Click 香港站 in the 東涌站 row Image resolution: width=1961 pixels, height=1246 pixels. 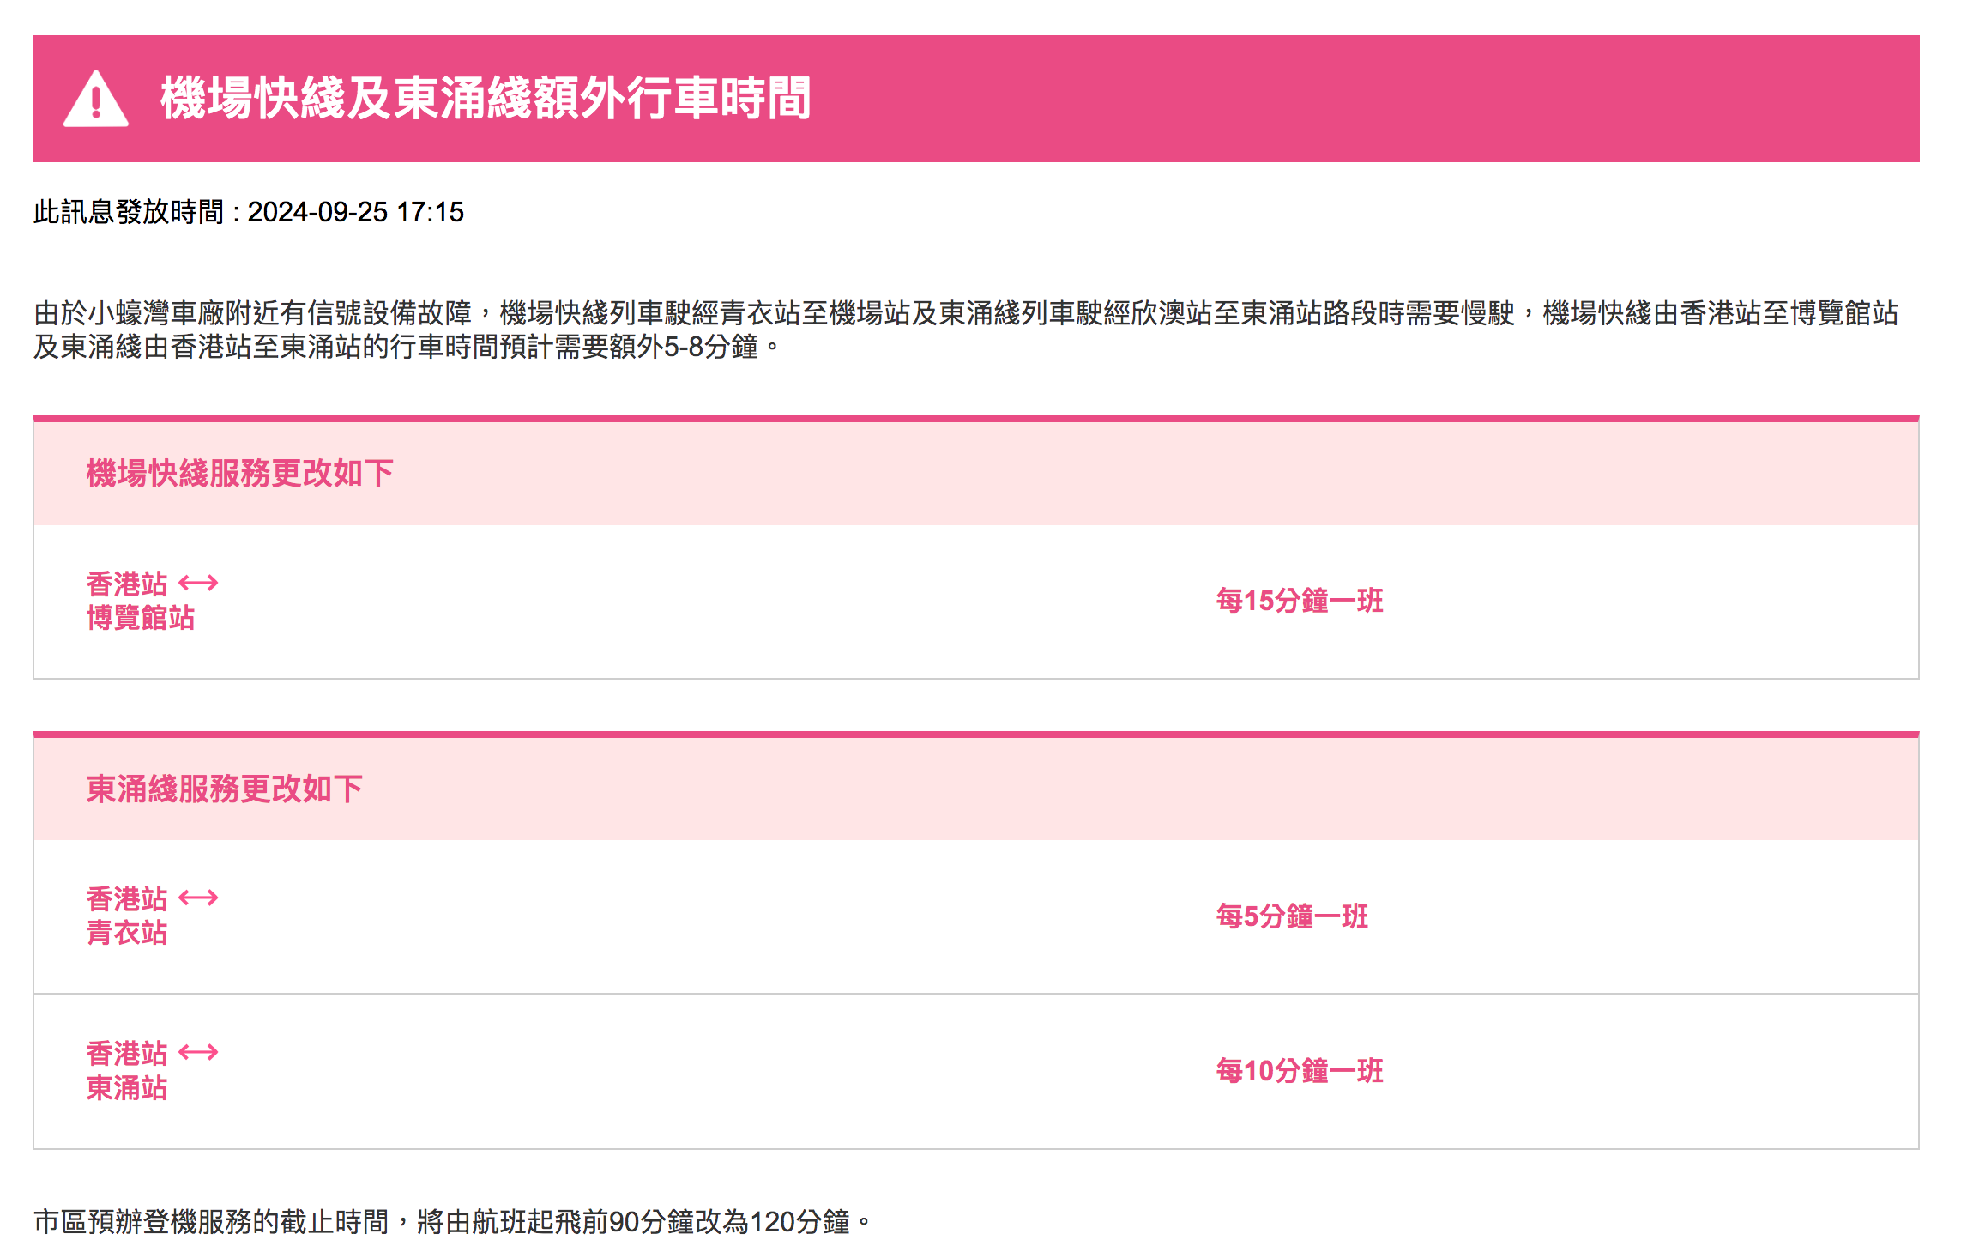pyautogui.click(x=127, y=1054)
